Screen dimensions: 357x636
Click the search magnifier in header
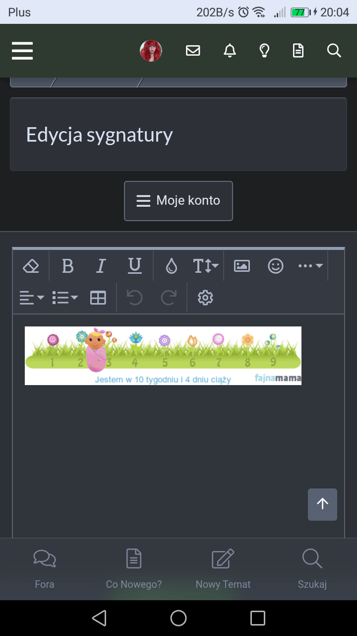[334, 51]
